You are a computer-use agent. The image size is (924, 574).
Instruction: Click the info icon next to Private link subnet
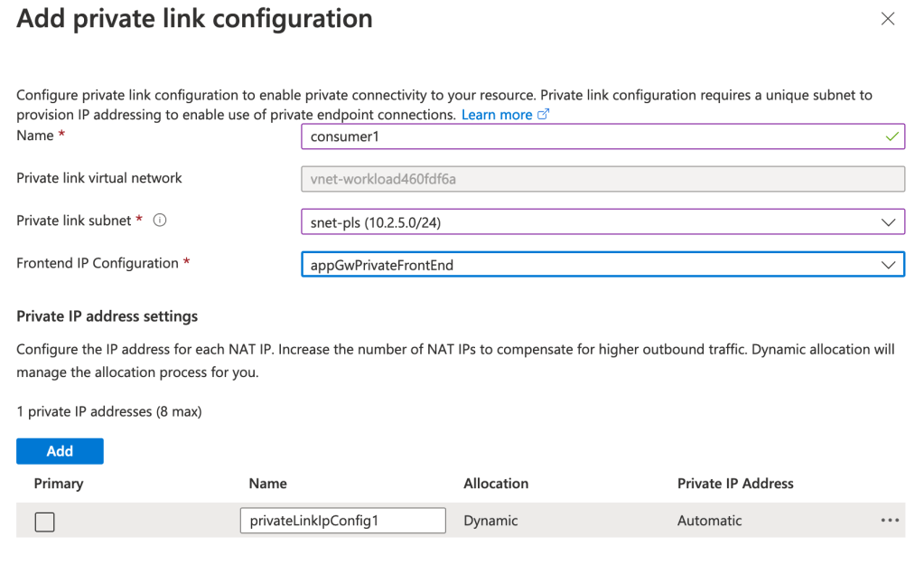coord(160,221)
